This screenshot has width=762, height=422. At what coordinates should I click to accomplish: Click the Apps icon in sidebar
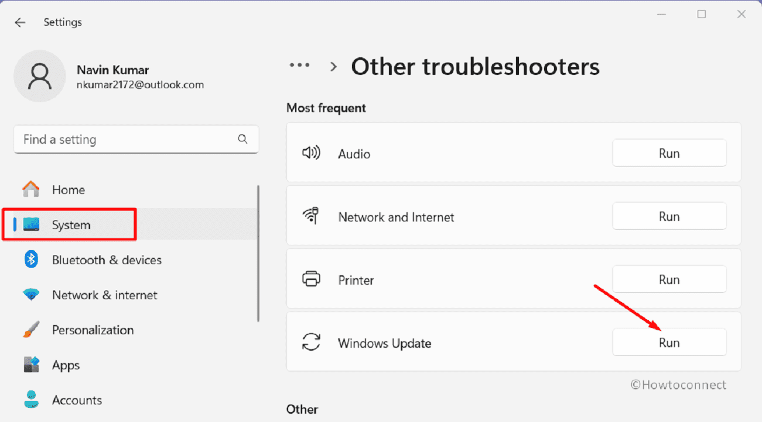(31, 365)
